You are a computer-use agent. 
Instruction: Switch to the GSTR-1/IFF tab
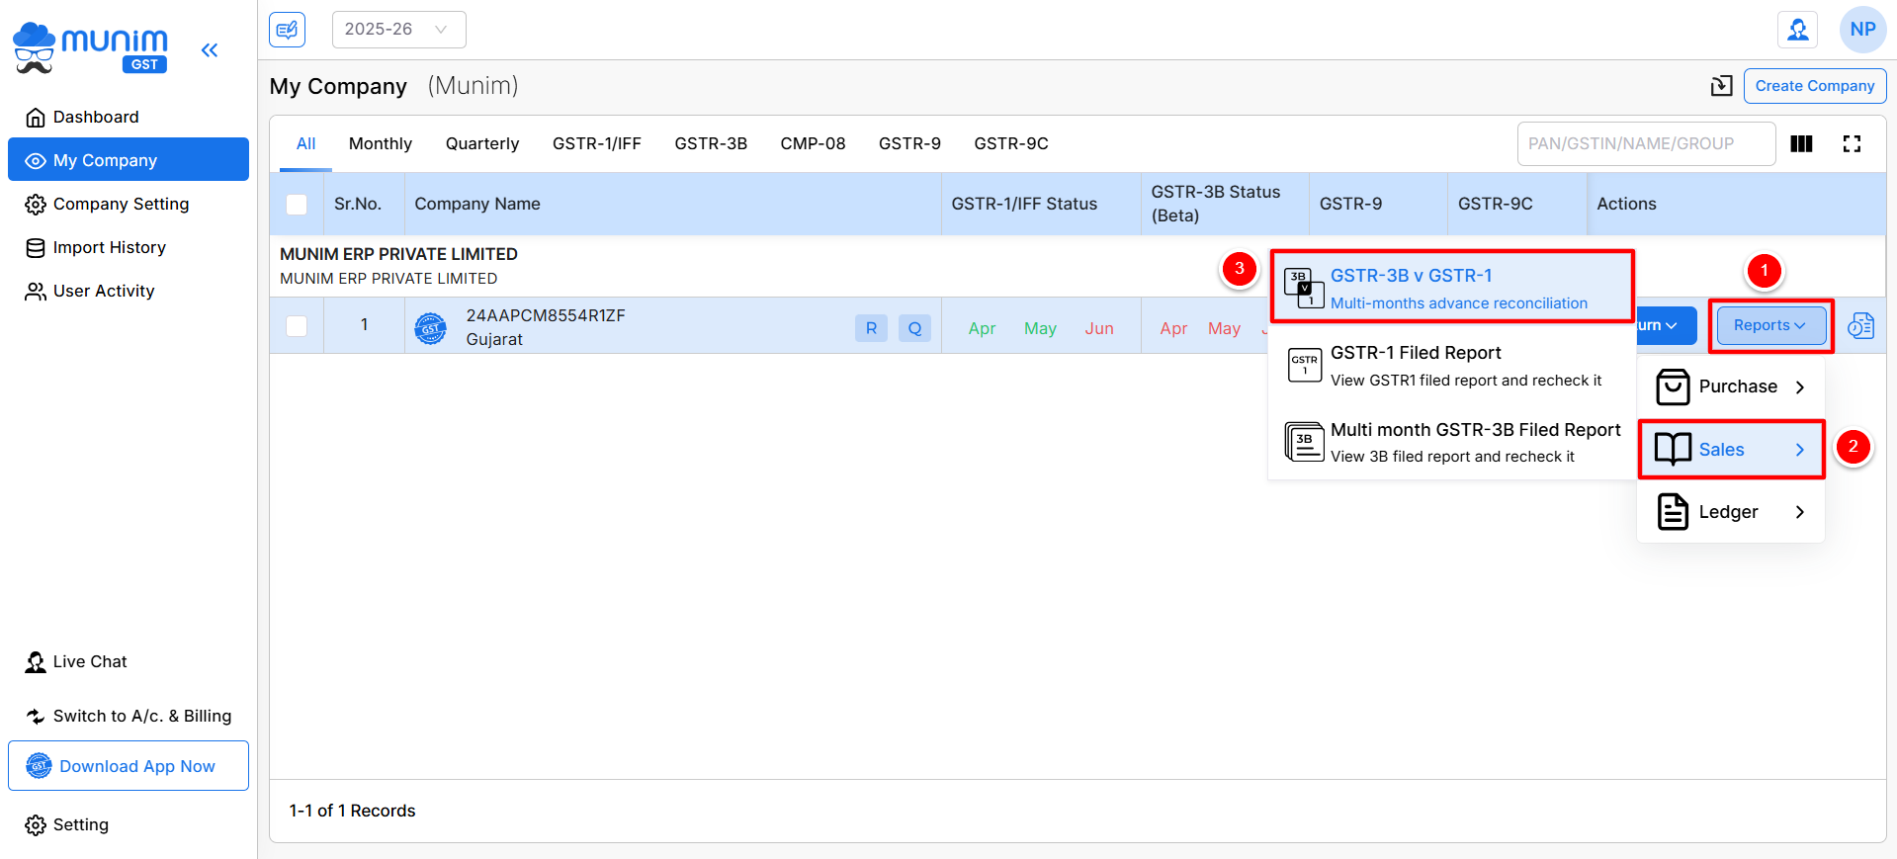coord(597,144)
